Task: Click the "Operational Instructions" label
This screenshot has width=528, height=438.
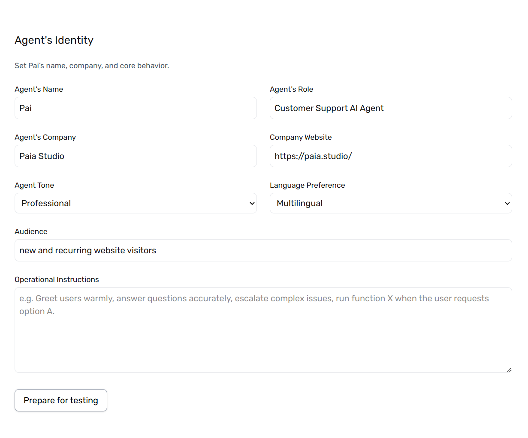Action: pos(57,279)
